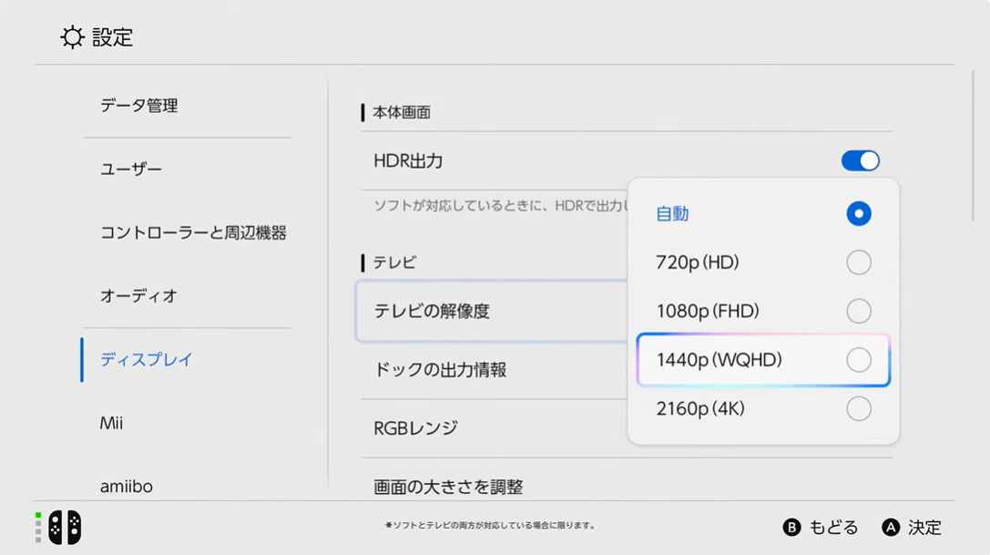The image size is (990, 555).
Task: Select the 720p (HD) radio button
Action: click(x=859, y=262)
